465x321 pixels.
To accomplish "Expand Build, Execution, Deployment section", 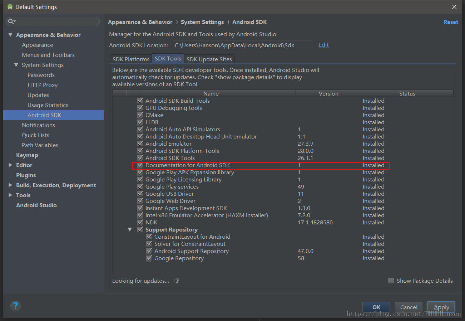I will point(10,185).
